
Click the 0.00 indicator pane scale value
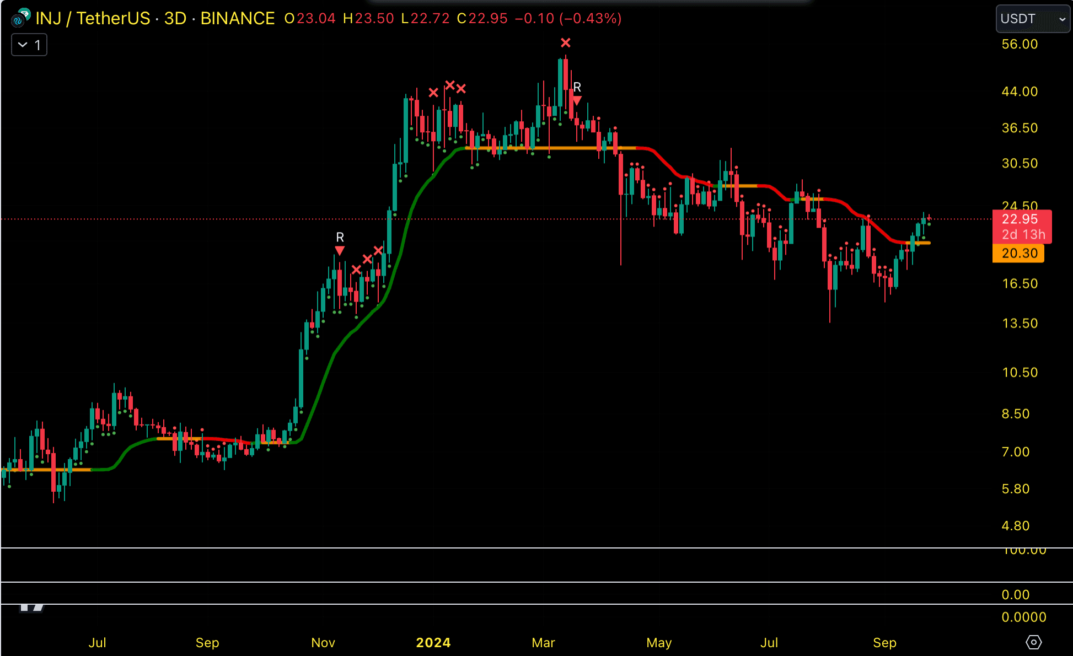tap(1016, 595)
